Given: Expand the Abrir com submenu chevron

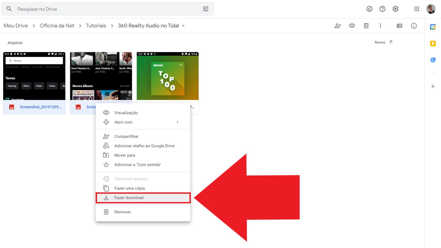Looking at the screenshot, I should click(177, 122).
